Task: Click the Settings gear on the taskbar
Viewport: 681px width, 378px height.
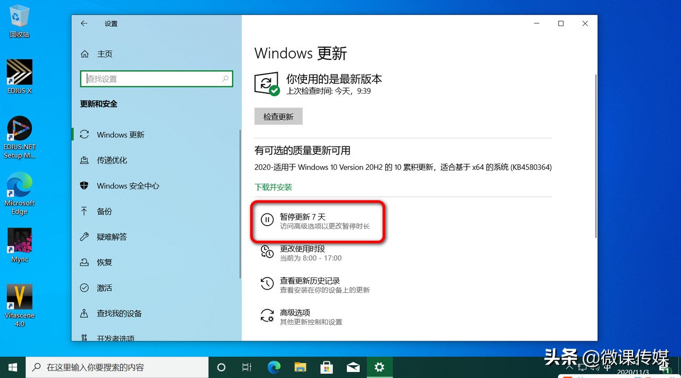Action: pos(379,367)
